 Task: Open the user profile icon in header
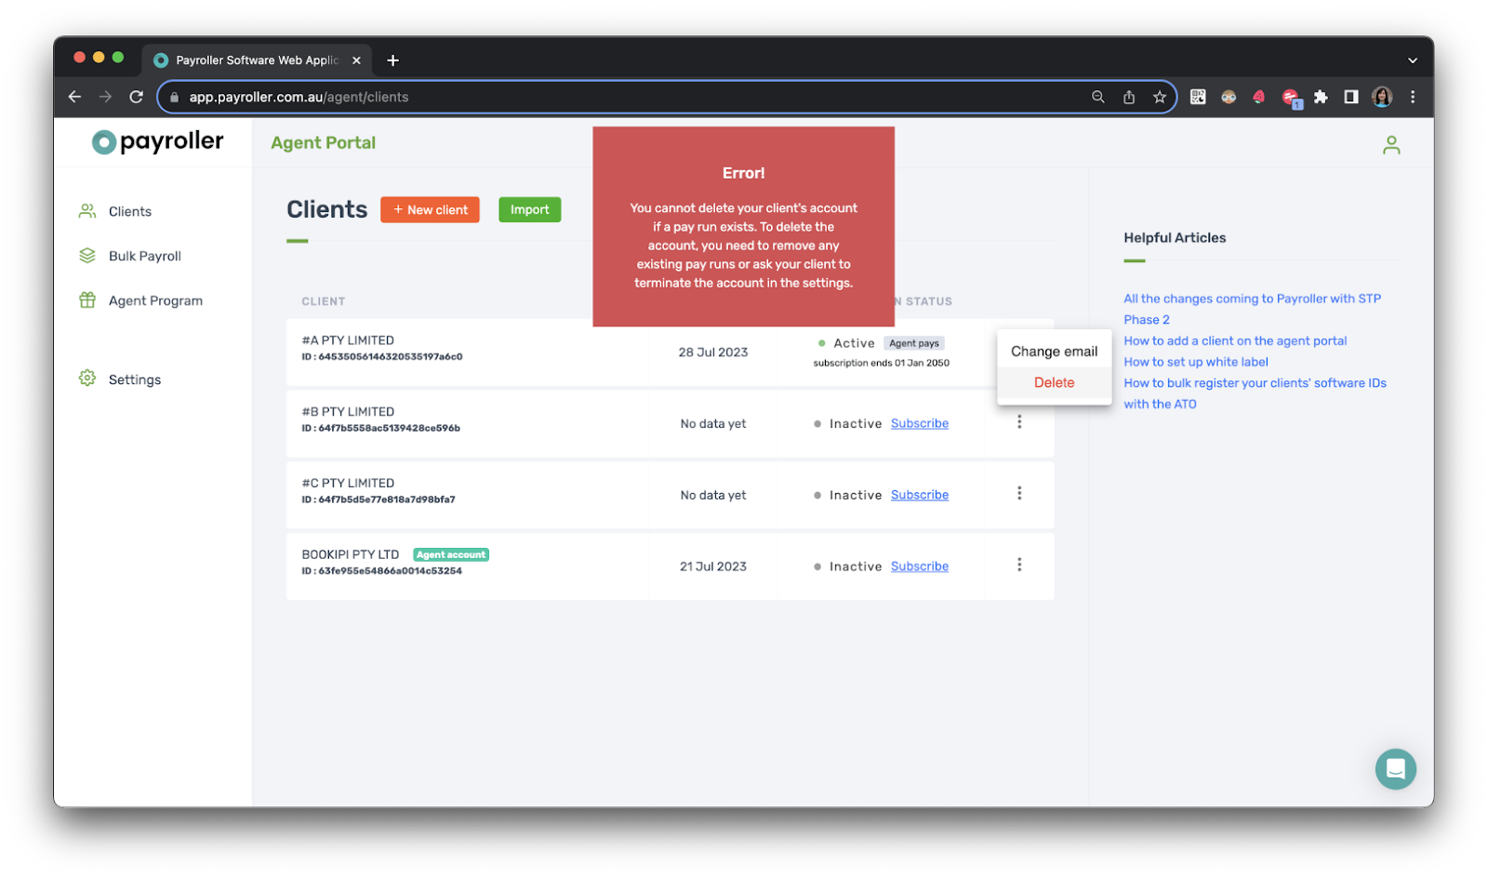tap(1391, 145)
